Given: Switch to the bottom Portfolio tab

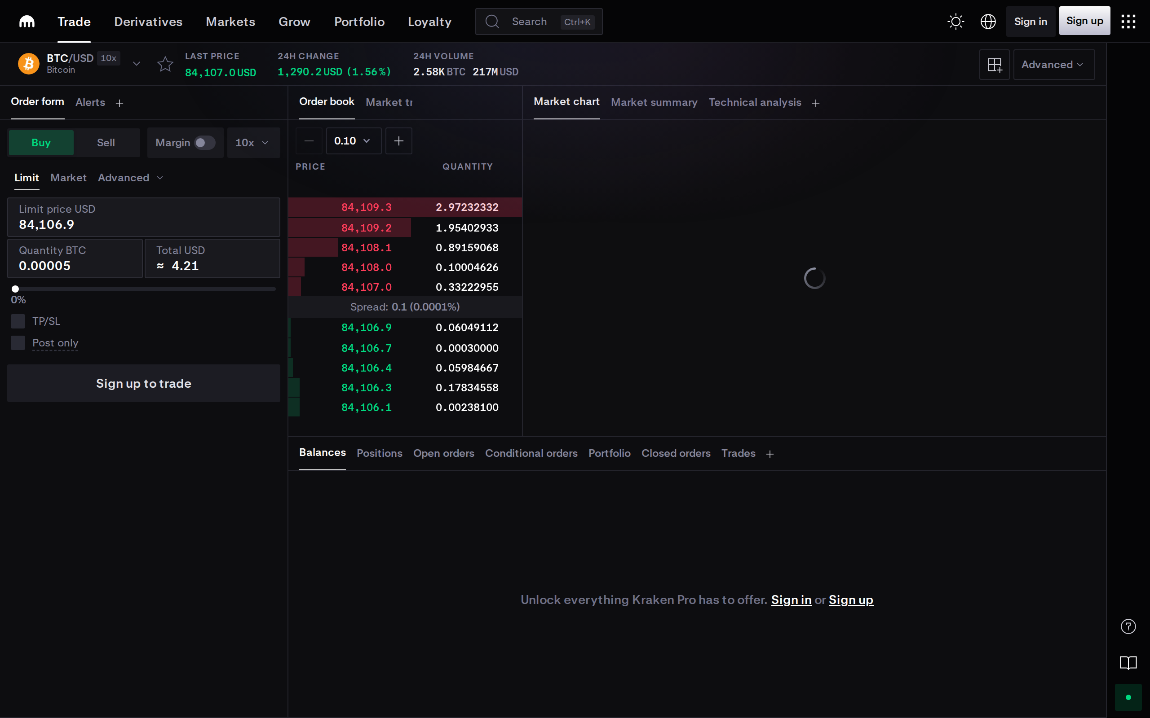Looking at the screenshot, I should coord(609,454).
